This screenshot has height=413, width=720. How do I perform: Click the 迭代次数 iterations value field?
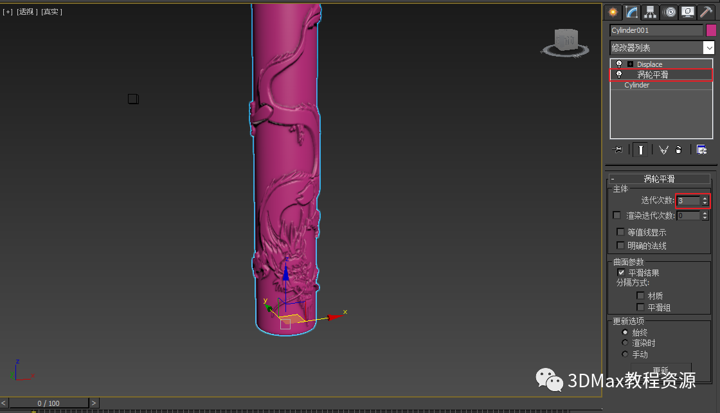(688, 201)
